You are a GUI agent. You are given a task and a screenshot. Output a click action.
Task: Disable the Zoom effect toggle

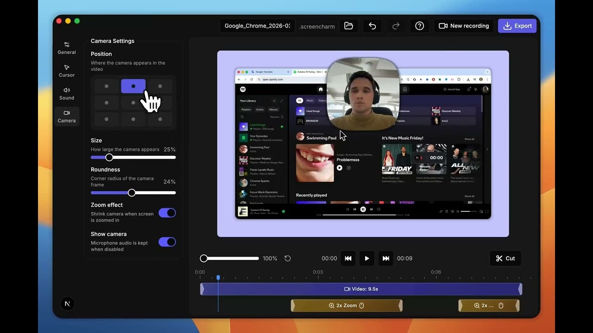coord(167,213)
